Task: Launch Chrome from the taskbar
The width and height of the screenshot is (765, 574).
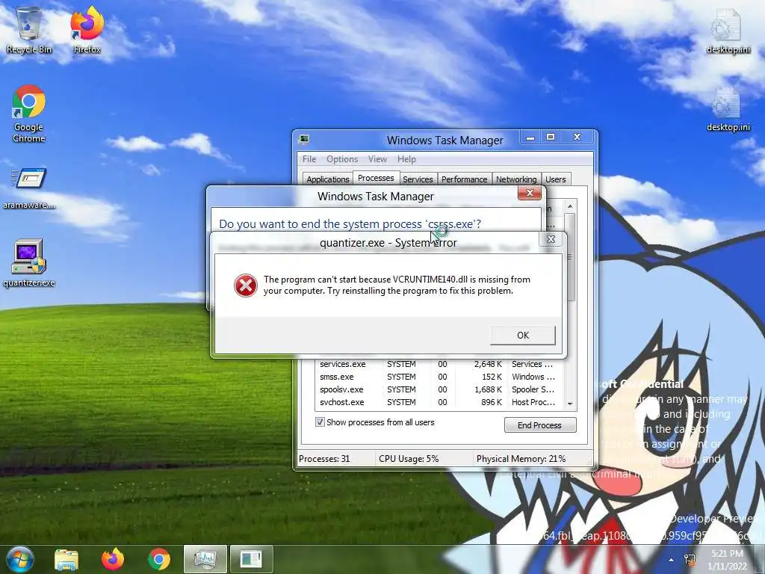Action: pos(159,559)
